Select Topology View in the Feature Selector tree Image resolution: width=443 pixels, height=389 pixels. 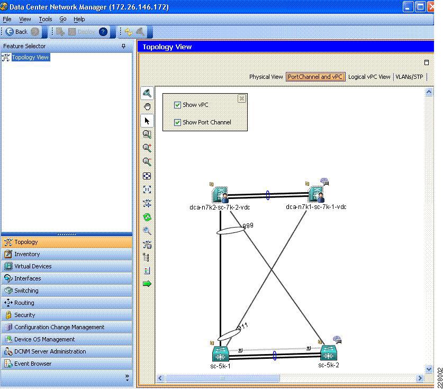click(x=30, y=57)
